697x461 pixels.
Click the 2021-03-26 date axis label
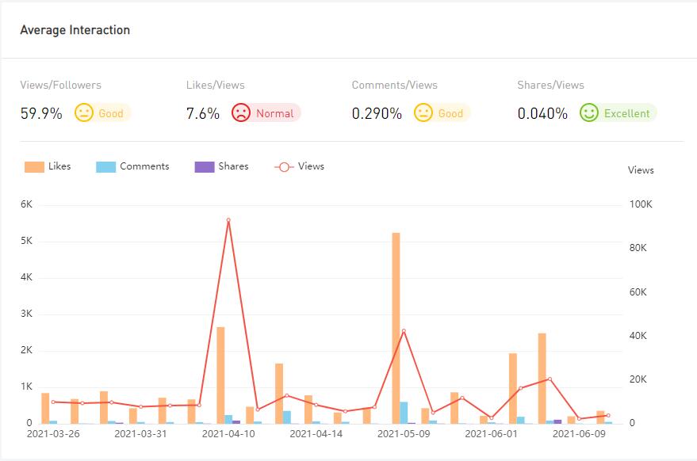53,434
